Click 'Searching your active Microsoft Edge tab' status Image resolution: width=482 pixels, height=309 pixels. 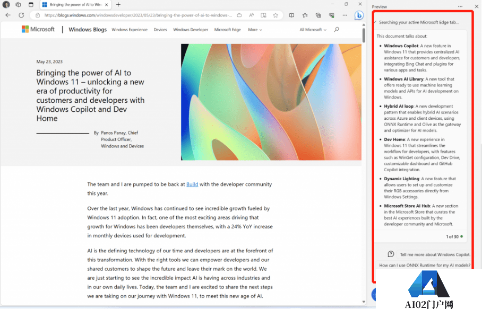(419, 22)
